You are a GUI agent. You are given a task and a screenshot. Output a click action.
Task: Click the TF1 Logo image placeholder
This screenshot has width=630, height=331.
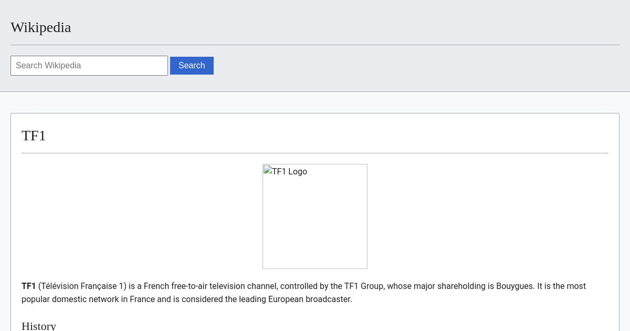tap(315, 216)
